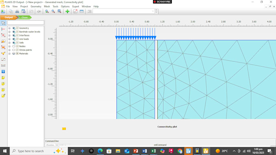Open the Expert menu

tap(75, 6)
